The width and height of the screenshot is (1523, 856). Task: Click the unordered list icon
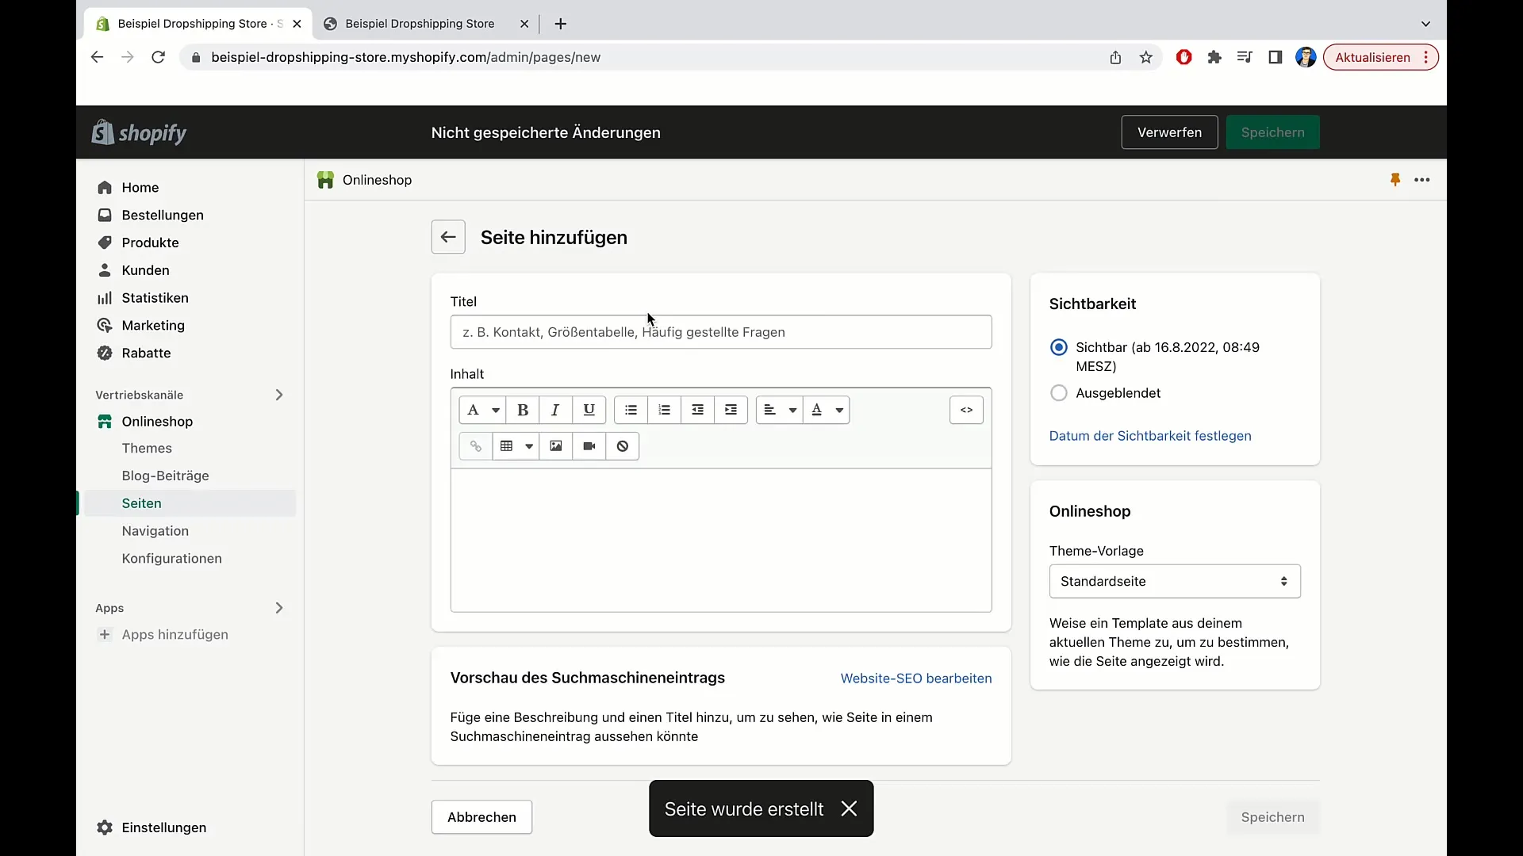pyautogui.click(x=631, y=409)
